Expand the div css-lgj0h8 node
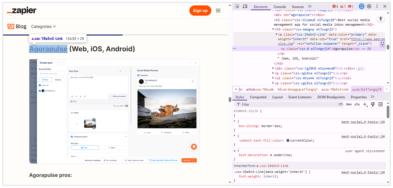Screen dimensions: 393x188 tap(273, 68)
